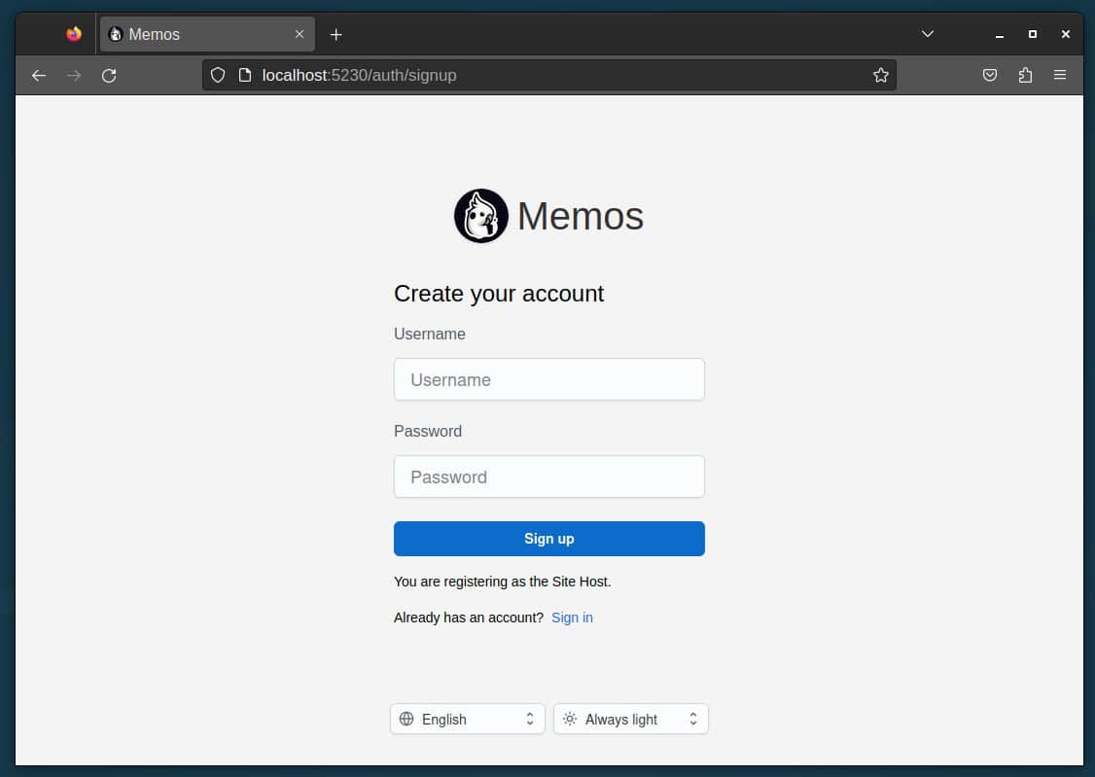Click inside the Username input field
The image size is (1095, 777).
pos(548,379)
